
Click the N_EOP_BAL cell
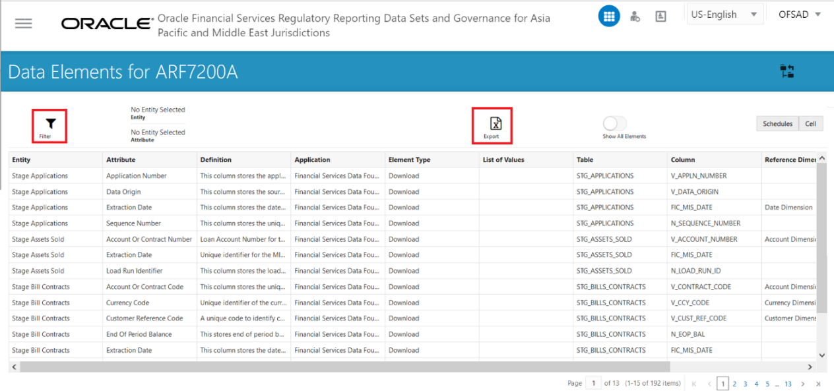tap(714, 334)
